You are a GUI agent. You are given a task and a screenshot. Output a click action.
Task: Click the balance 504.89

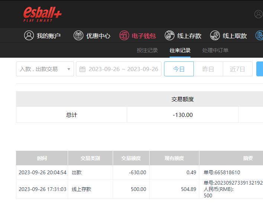189,189
